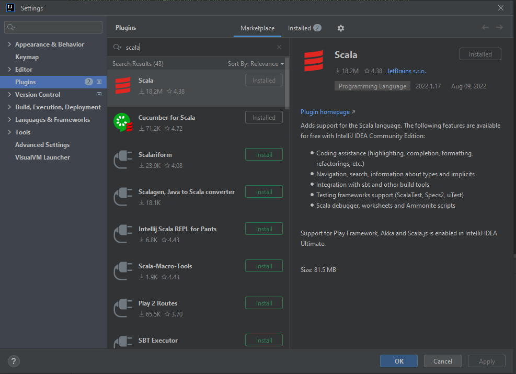
Task: Navigate back with the left arrow
Action: pyautogui.click(x=485, y=27)
